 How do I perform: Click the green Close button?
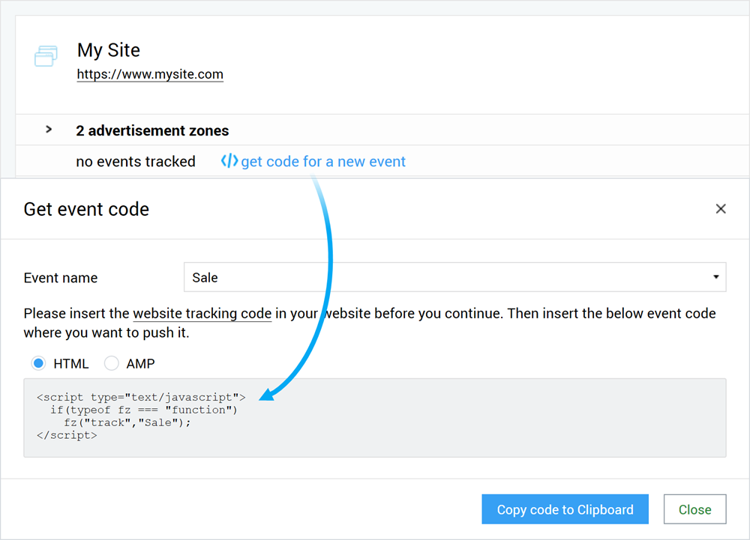coord(694,509)
